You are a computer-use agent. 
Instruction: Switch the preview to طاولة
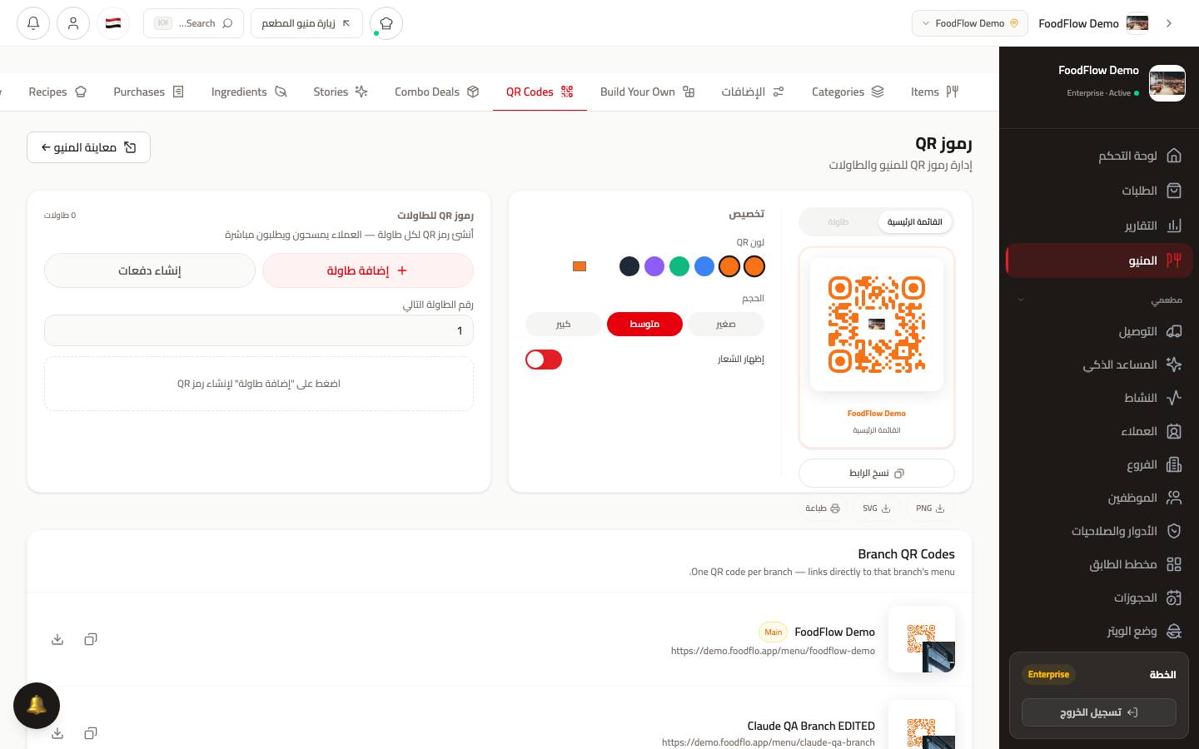coord(838,222)
